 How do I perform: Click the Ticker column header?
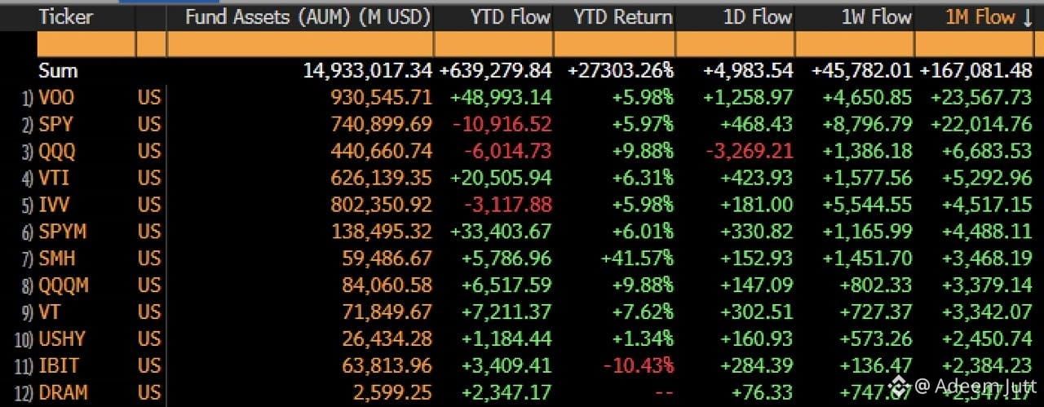tap(66, 17)
